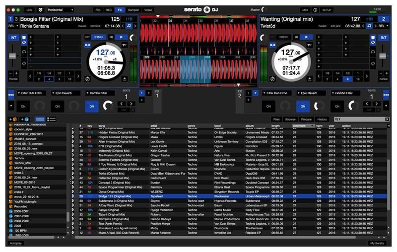Add a new crate with orange crate icon
This screenshot has width=397, height=252.
pos(13,119)
